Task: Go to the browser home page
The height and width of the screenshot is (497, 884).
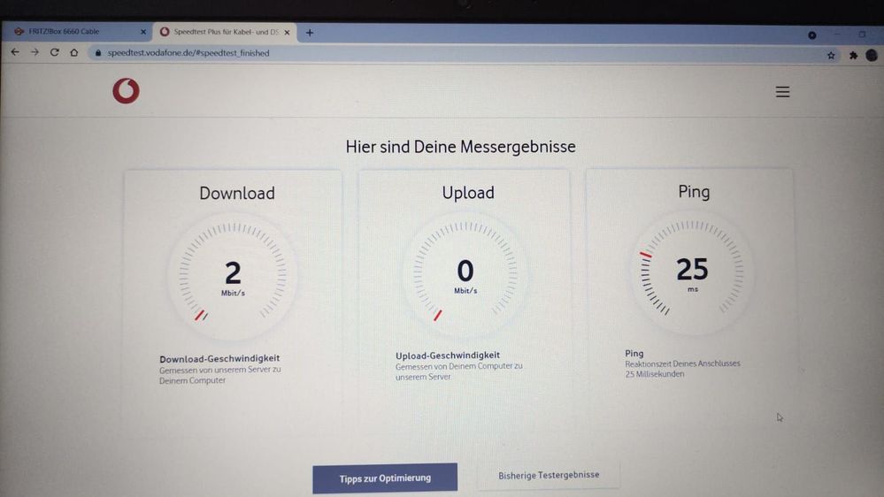Action: point(73,52)
